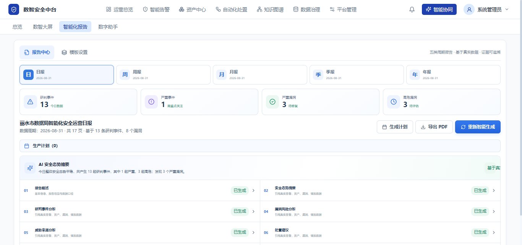522x245 pixels.
Task: Open the notification bell
Action: coord(412,10)
